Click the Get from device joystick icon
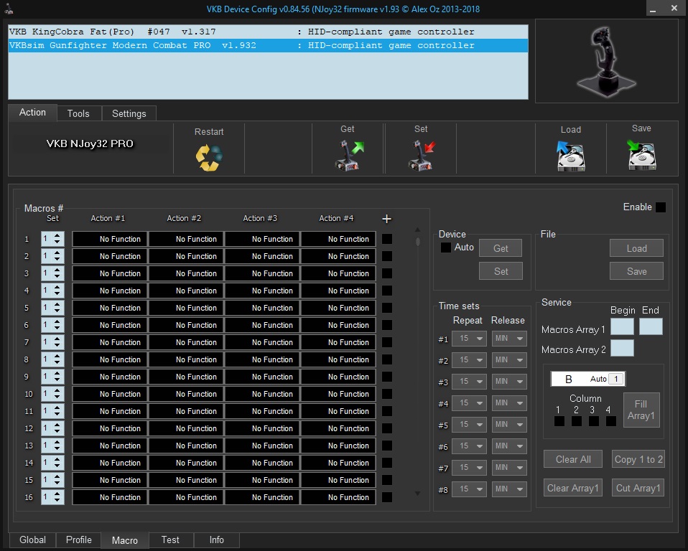Viewport: 688px width, 551px height. [x=348, y=155]
